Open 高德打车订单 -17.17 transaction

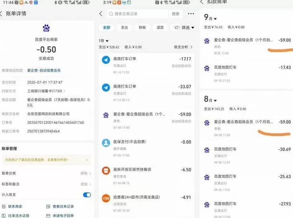click(x=146, y=65)
